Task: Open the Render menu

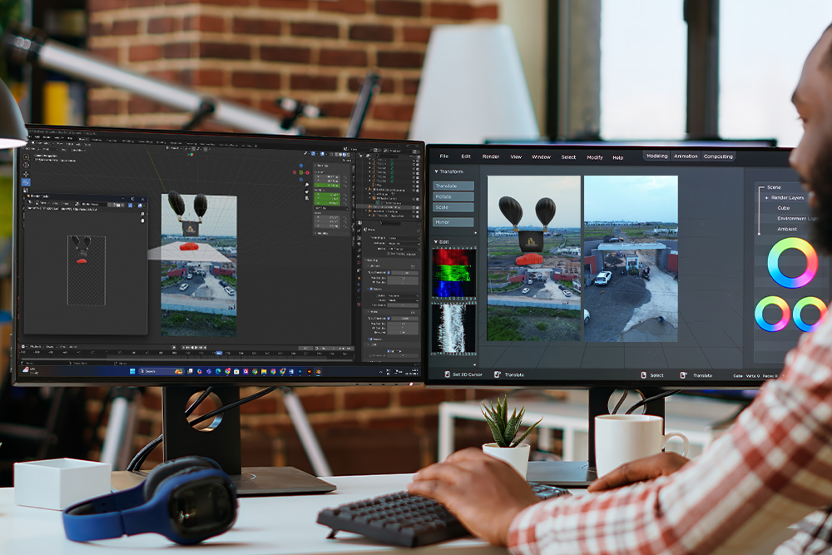Action: [x=491, y=156]
